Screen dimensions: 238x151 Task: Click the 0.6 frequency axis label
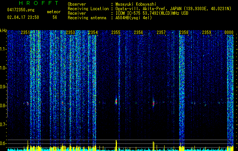3,143
